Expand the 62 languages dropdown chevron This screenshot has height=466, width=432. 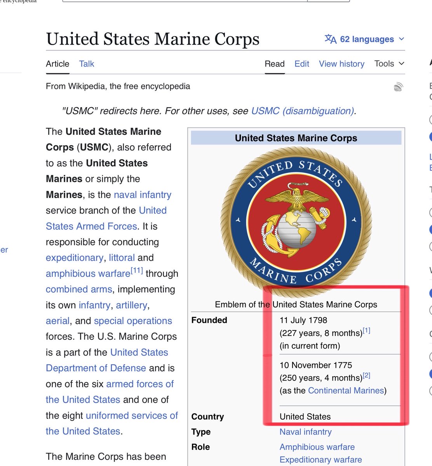(402, 39)
